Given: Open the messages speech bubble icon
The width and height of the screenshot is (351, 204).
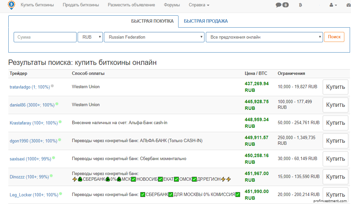Looking at the screenshot, I should point(278,5).
